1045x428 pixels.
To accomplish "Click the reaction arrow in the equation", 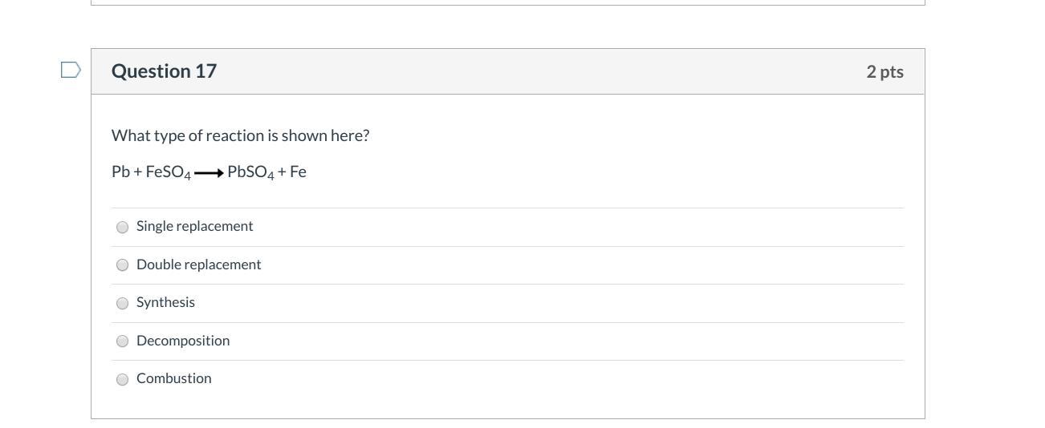I will click(209, 173).
